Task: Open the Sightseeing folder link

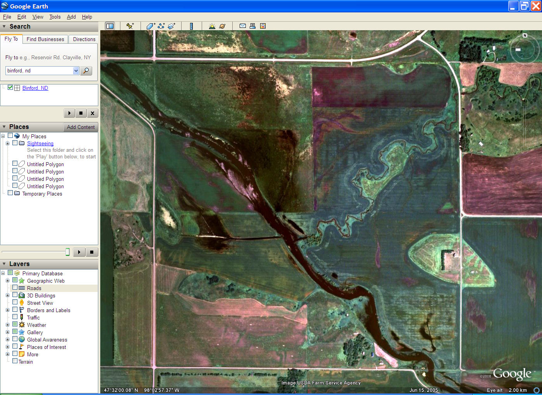Action: point(40,143)
